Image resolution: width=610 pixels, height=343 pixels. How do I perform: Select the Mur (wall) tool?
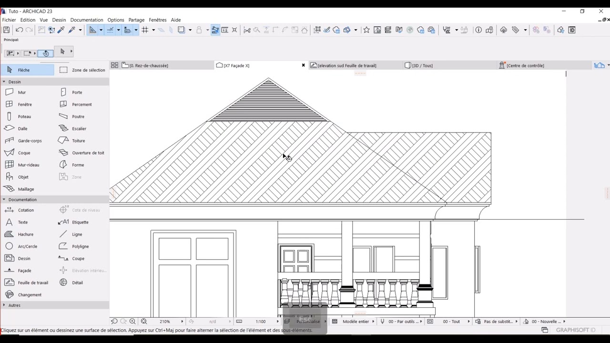pyautogui.click(x=27, y=92)
